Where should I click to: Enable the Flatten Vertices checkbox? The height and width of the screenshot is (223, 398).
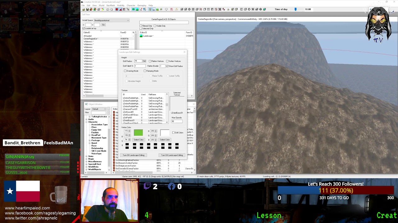[x=150, y=61]
